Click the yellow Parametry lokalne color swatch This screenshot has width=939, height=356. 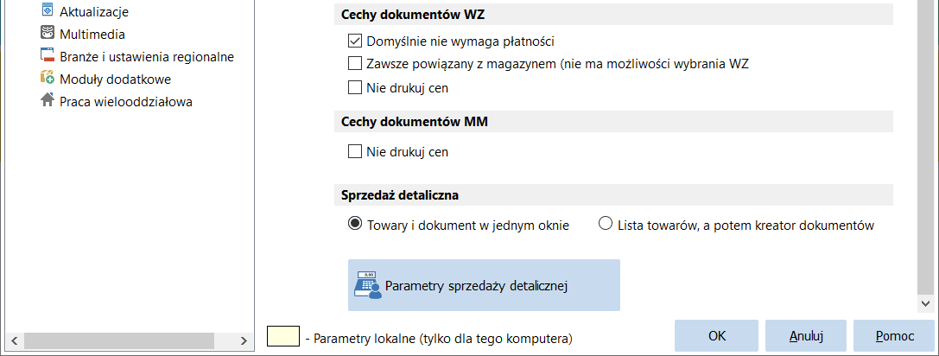click(282, 336)
